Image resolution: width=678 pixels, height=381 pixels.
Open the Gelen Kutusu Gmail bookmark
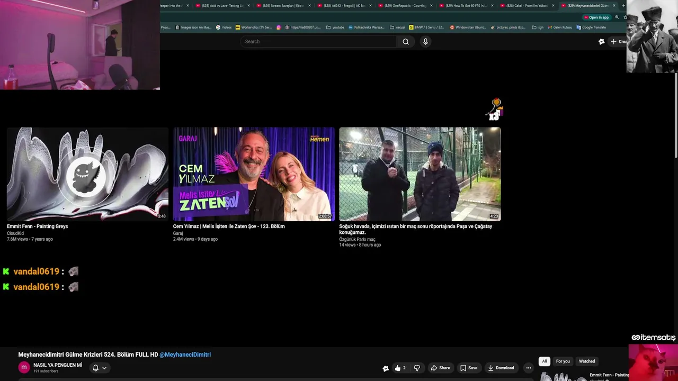pyautogui.click(x=560, y=28)
